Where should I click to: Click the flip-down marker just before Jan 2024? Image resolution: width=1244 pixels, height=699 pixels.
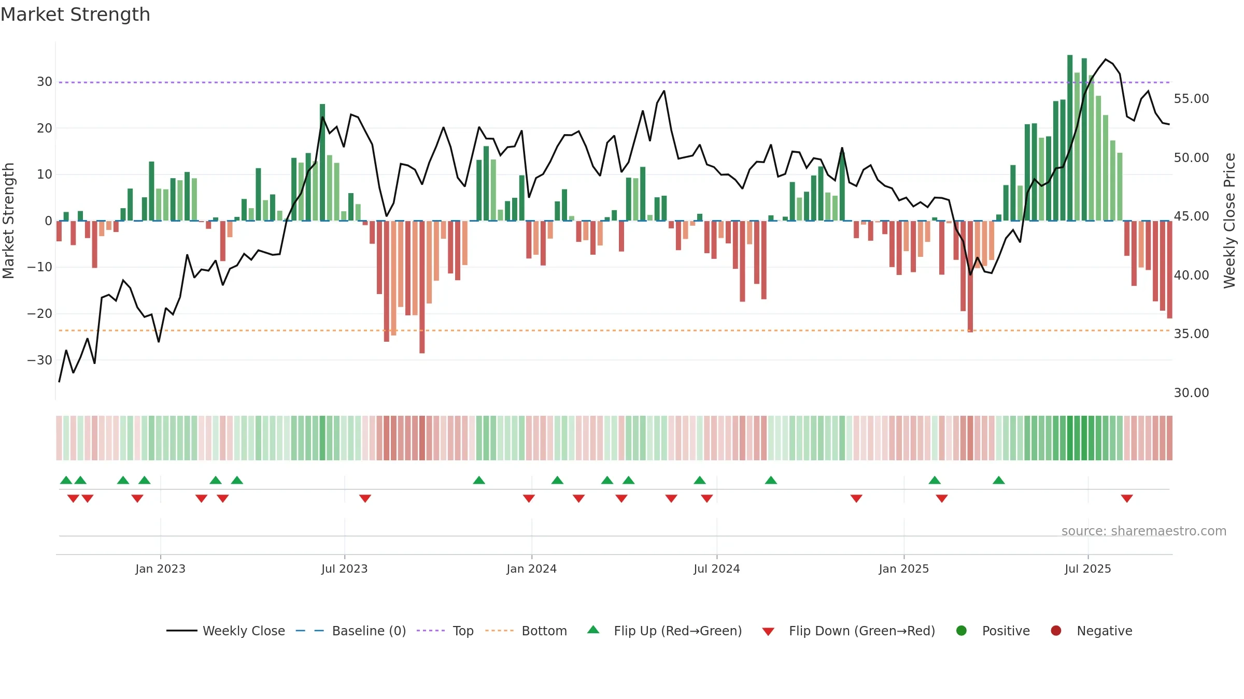pos(529,499)
